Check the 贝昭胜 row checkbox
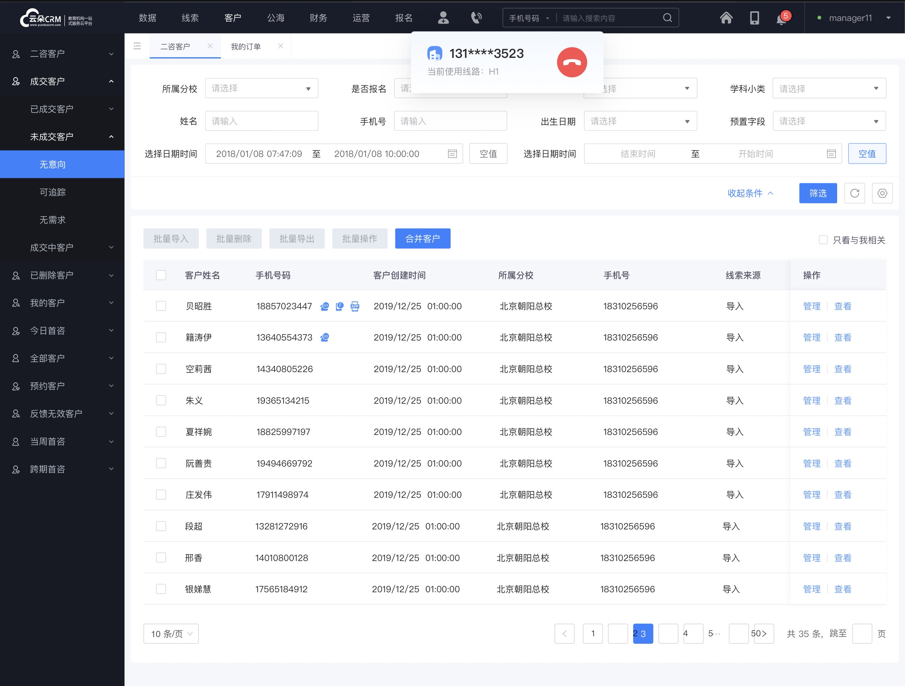 (x=161, y=306)
